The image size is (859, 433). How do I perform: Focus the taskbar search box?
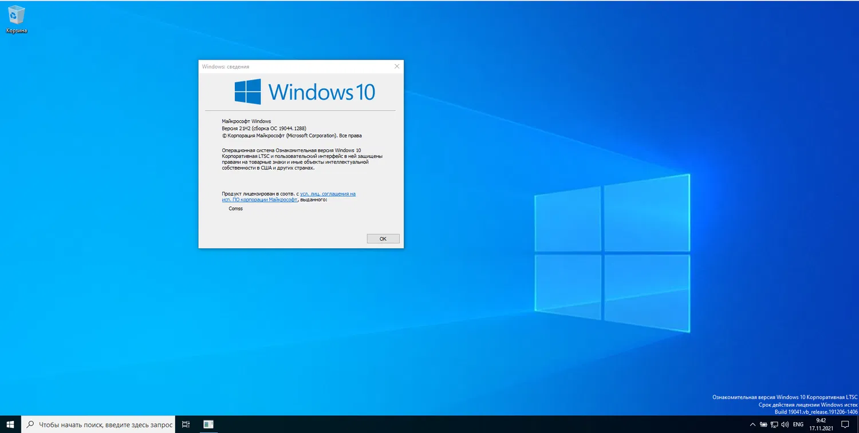(98, 424)
